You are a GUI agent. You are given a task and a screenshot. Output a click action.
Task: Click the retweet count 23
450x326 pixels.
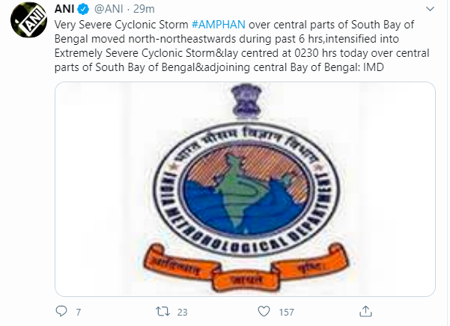pos(182,312)
